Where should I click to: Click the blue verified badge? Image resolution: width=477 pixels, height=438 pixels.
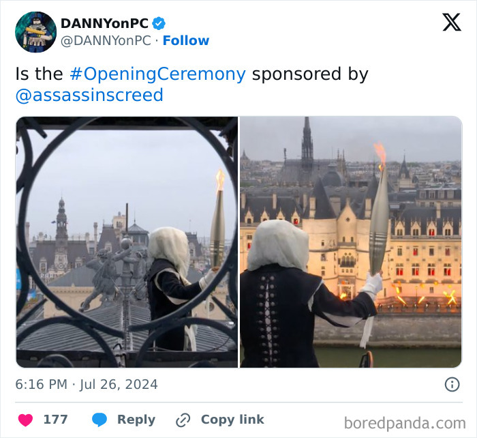click(x=159, y=23)
